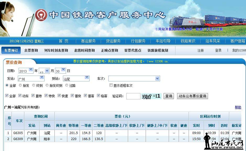This screenshot has height=151, width=246.
Task: Click the 查询 search button
Action: pos(169,96)
